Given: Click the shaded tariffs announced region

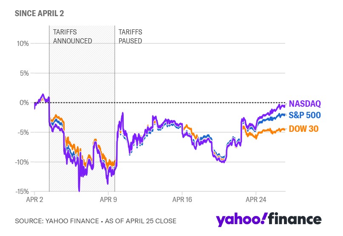Looking at the screenshot, I should click(x=82, y=108).
